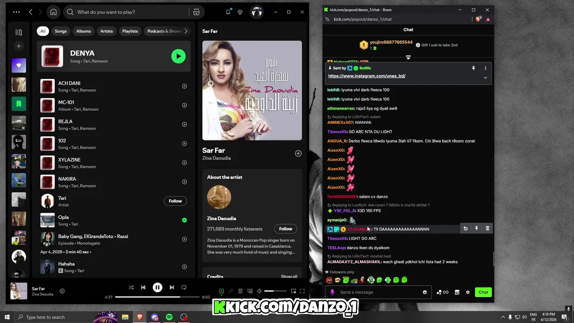Toggle Now Playing view panel

point(221,291)
